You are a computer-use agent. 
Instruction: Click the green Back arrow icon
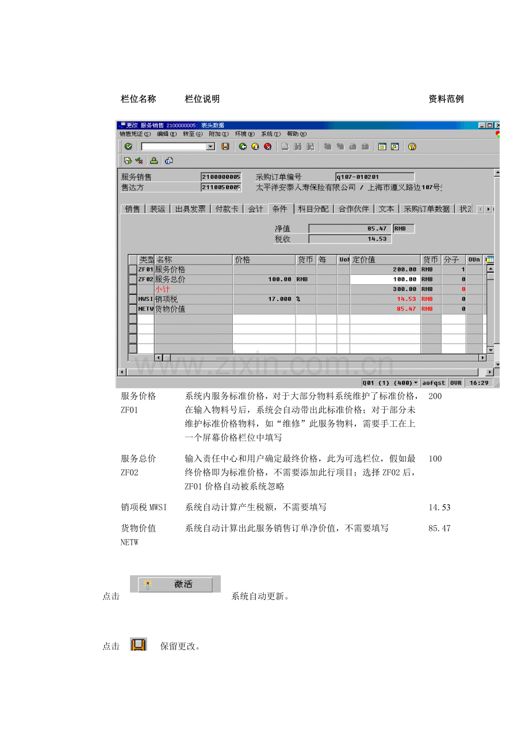(x=243, y=147)
